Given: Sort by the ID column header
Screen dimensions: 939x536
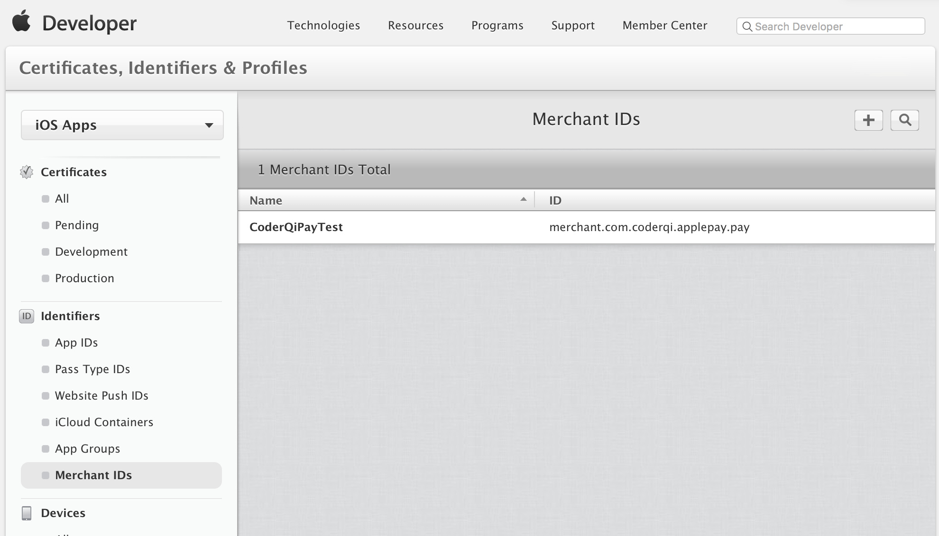Looking at the screenshot, I should (x=555, y=200).
